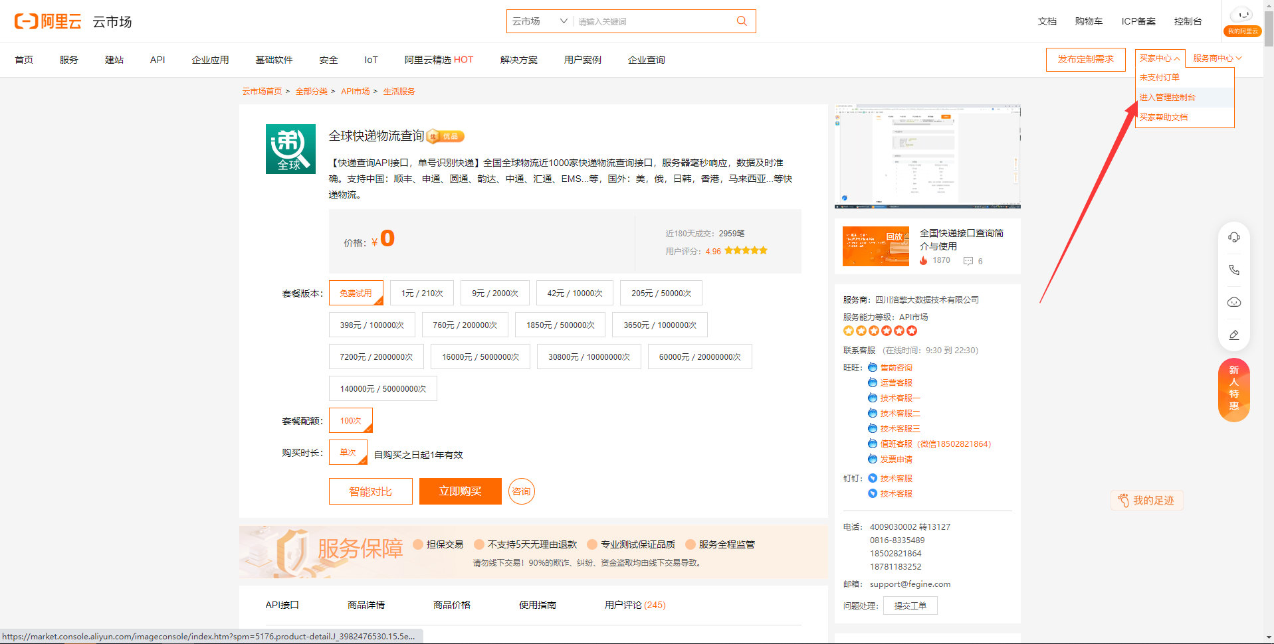This screenshot has height=644, width=1274.
Task: Click the 值班客服 Wangwang icon
Action: (x=873, y=443)
